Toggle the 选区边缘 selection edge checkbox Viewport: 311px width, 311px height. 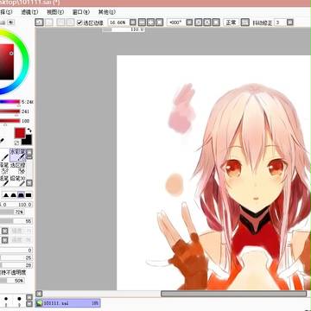79,22
